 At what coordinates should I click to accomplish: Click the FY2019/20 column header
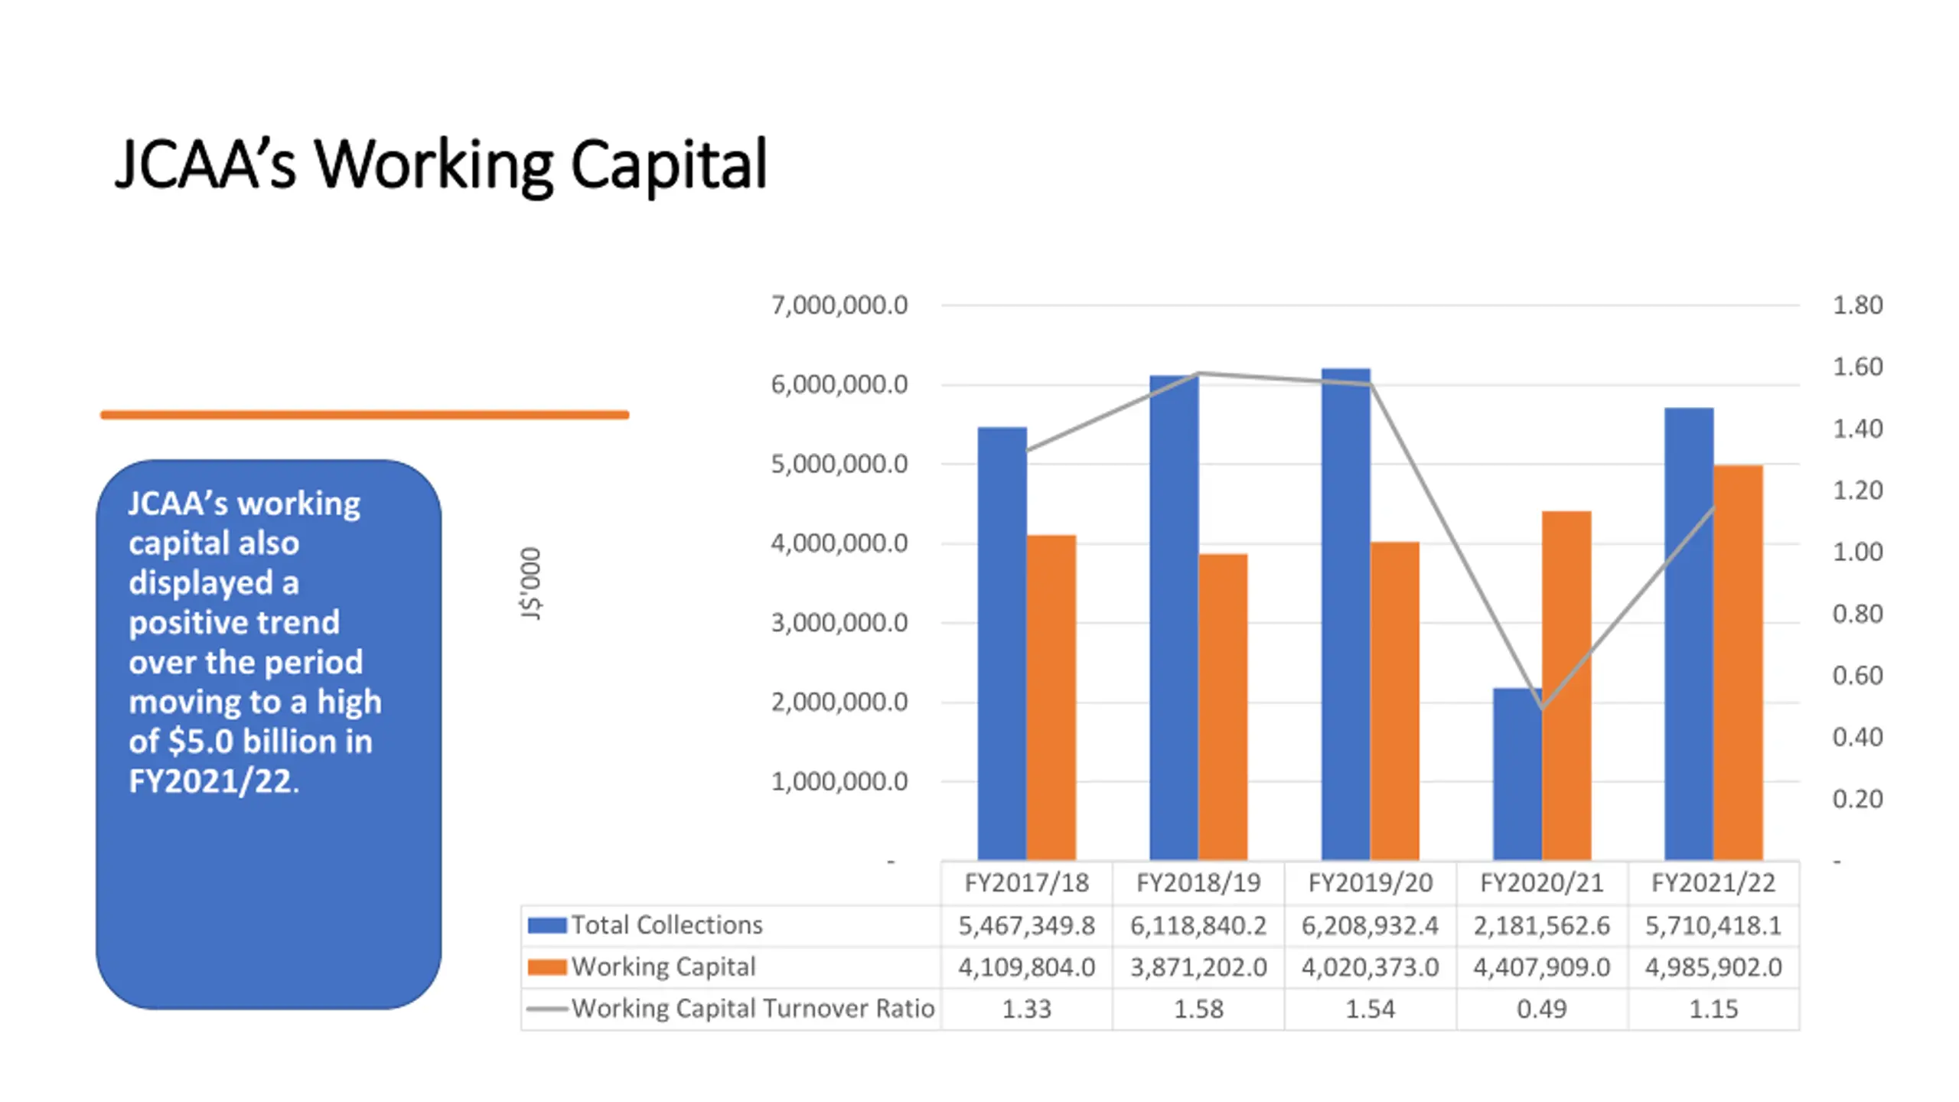(x=1371, y=883)
